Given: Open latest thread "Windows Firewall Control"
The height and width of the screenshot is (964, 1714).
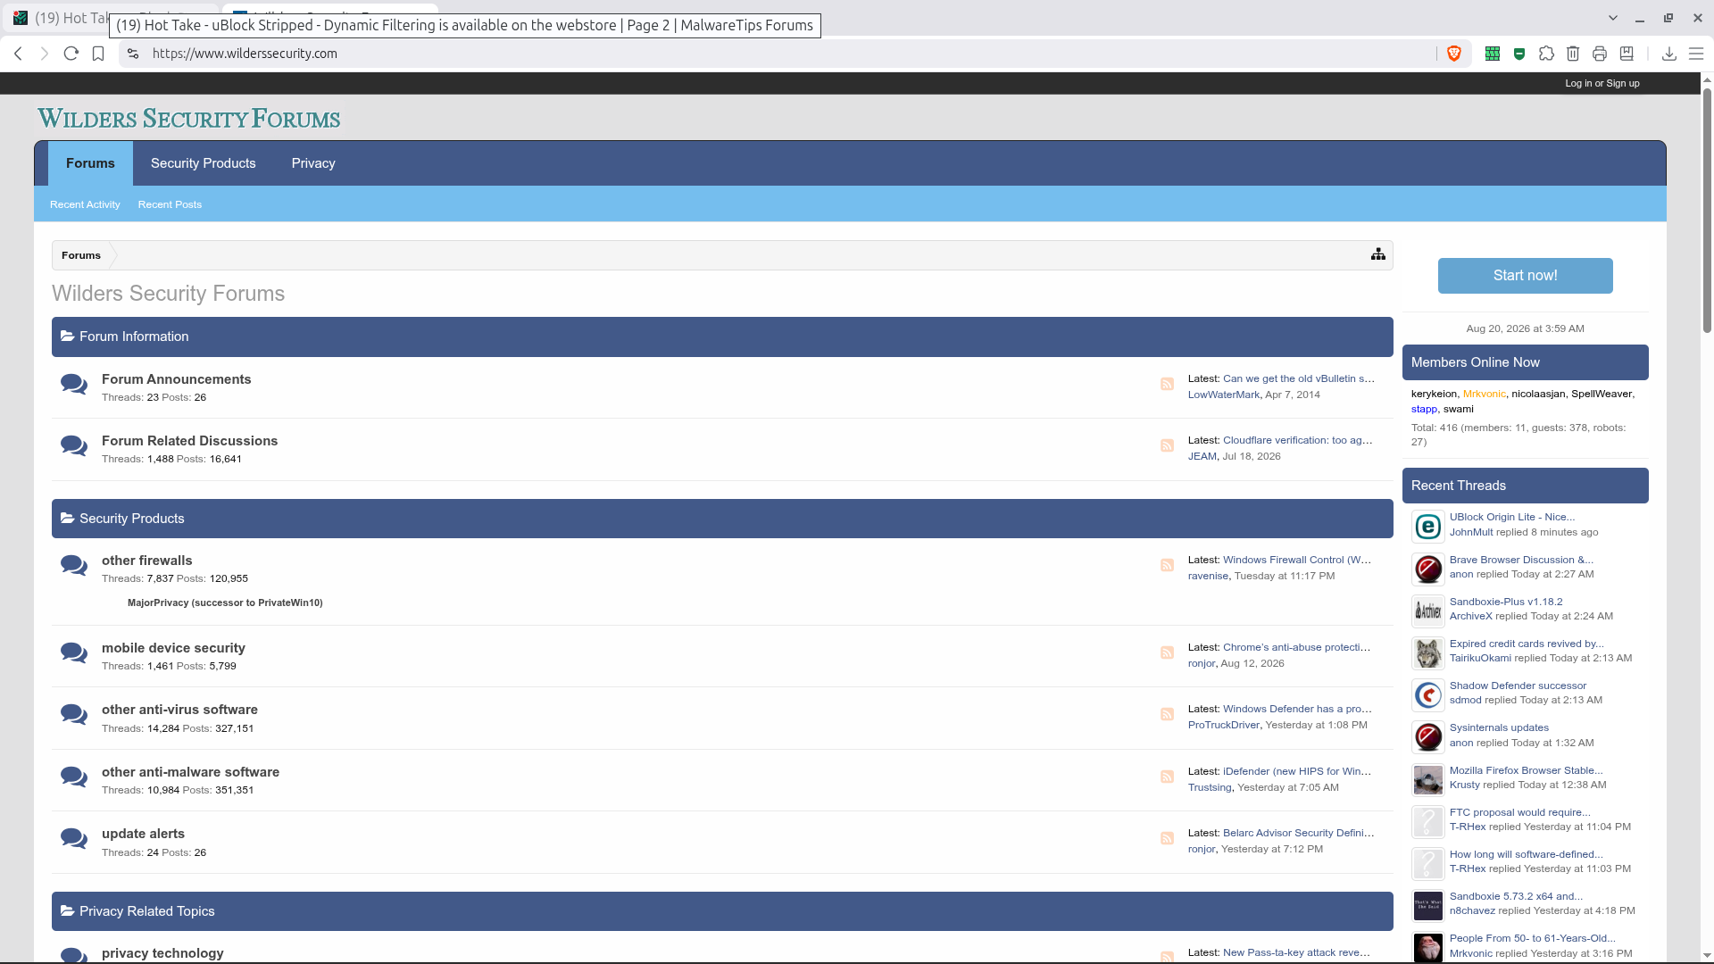Looking at the screenshot, I should pos(1297,560).
